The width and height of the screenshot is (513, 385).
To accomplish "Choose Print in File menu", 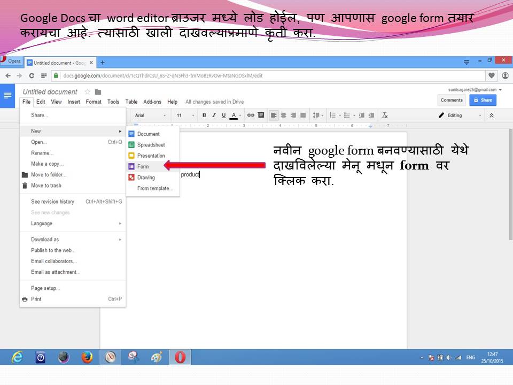I will [x=73, y=299].
